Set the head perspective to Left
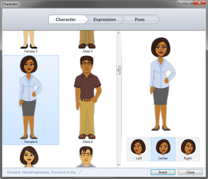Viewport: 208px width, 179px height. pyautogui.click(x=139, y=149)
